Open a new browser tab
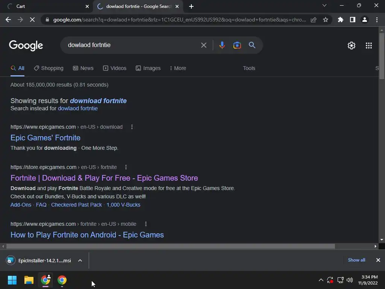The width and height of the screenshot is (385, 289). (x=191, y=6)
